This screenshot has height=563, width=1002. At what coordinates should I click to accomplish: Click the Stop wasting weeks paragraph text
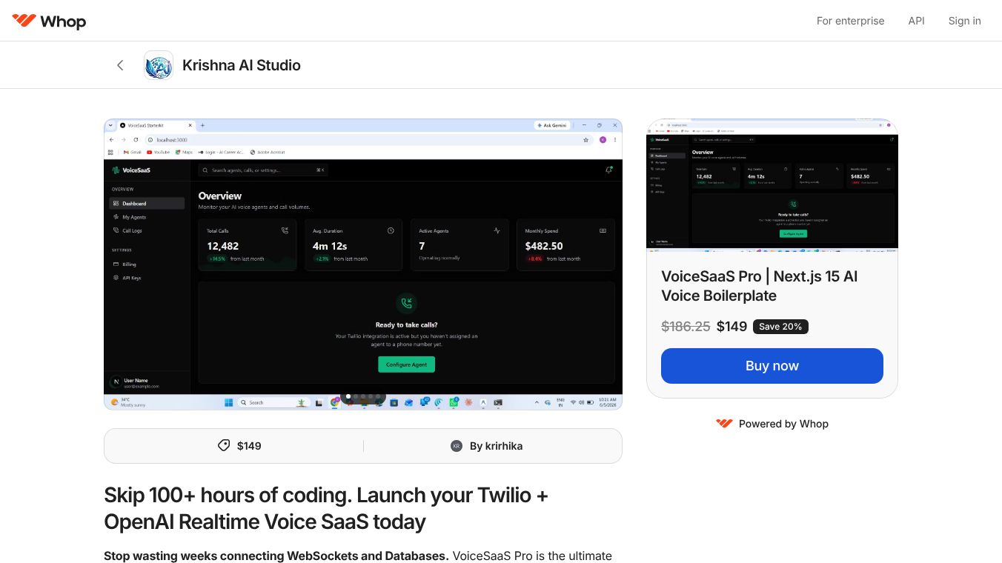click(x=358, y=556)
